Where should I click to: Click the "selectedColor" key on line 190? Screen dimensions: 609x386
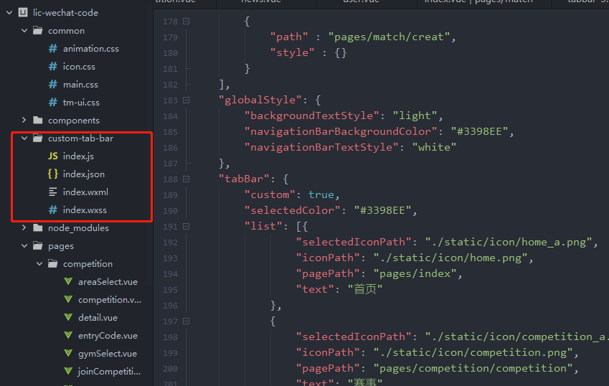pos(293,210)
